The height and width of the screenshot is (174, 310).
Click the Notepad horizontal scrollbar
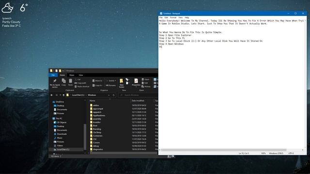[224, 150]
